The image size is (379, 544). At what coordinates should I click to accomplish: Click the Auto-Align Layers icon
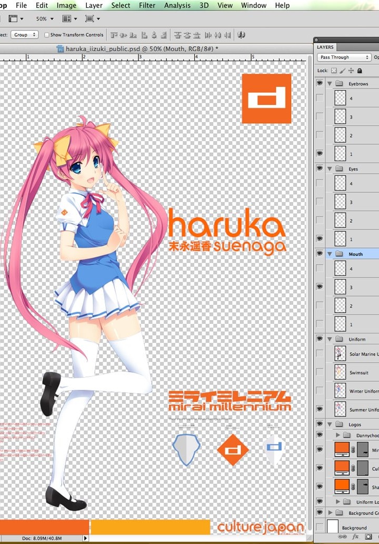tap(242, 35)
